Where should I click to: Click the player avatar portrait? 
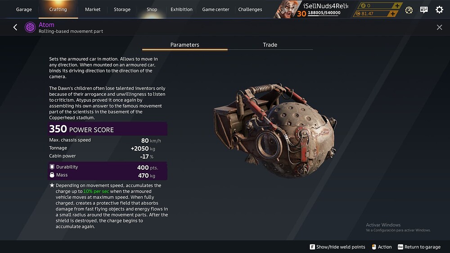pyautogui.click(x=285, y=9)
